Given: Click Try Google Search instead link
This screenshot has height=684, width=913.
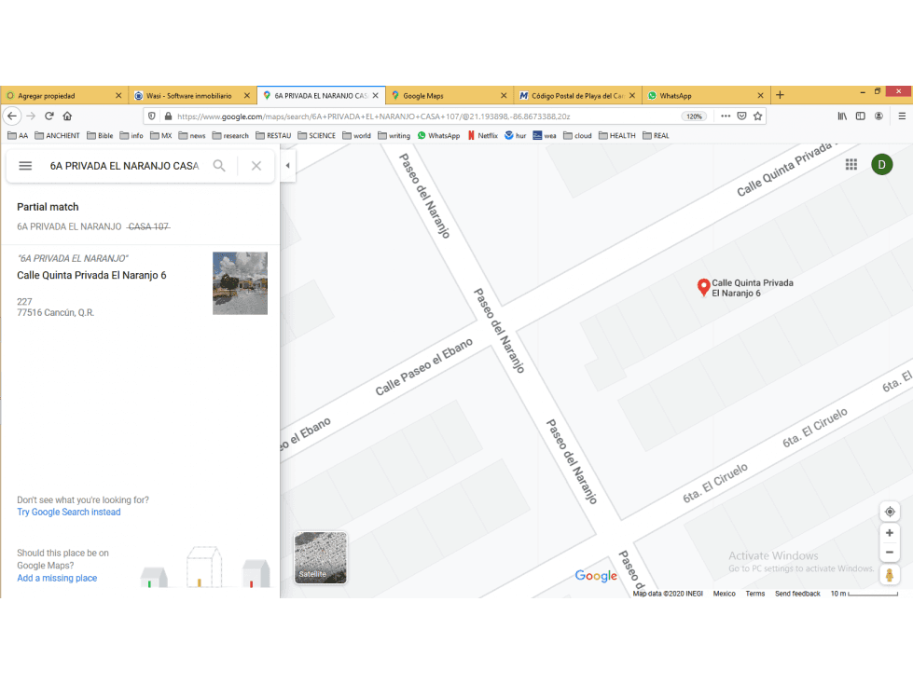Looking at the screenshot, I should tap(69, 512).
